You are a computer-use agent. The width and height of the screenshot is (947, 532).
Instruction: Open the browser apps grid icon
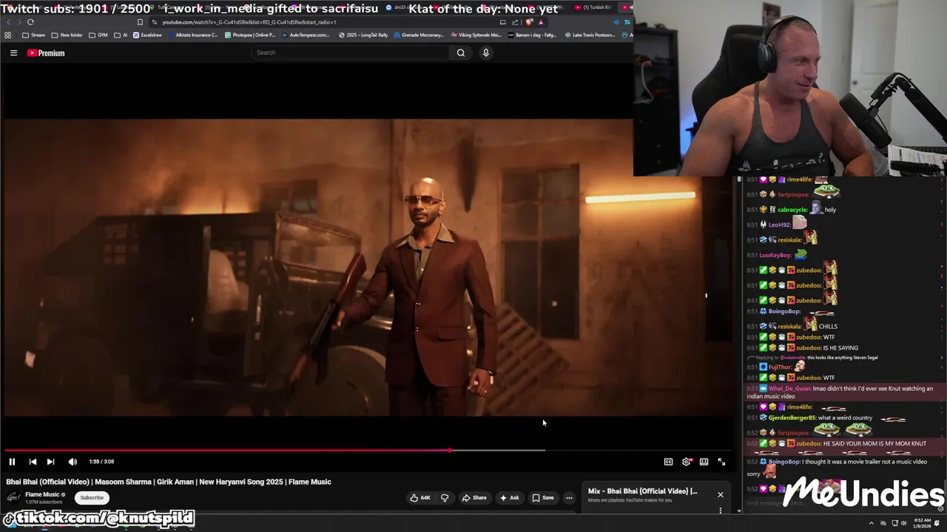pos(7,35)
